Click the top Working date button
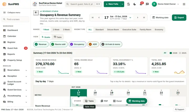189x112 pixels. pyautogui.click(x=160, y=17)
